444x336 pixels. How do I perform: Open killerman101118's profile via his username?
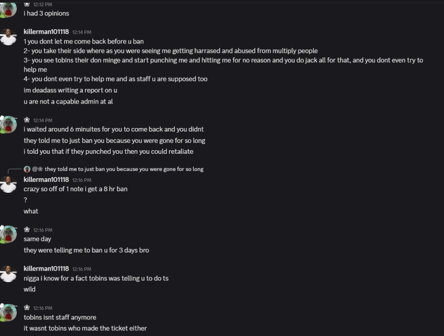pos(46,32)
